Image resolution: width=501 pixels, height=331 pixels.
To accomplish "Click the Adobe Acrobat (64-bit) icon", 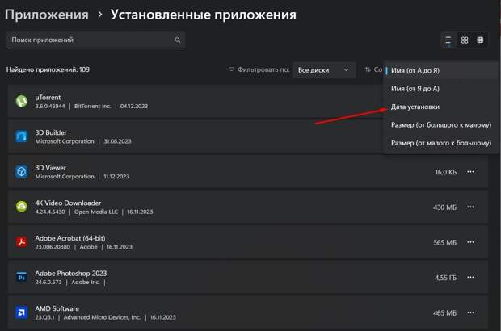I will click(x=22, y=241).
